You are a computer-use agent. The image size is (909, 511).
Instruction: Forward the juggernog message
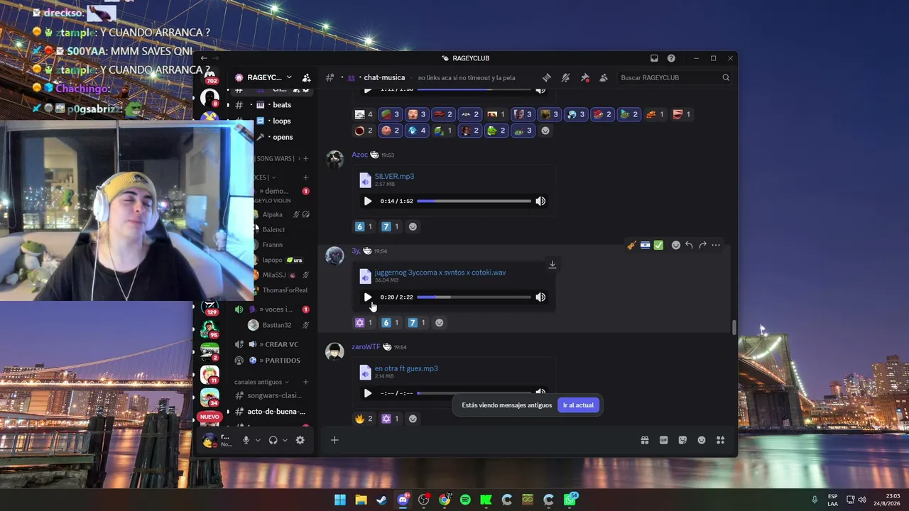(702, 246)
